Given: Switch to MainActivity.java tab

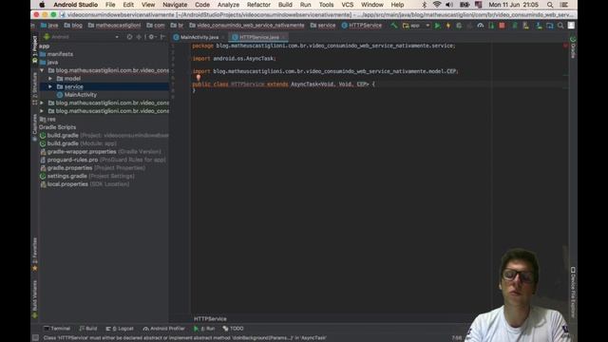Looking at the screenshot, I should 199,37.
